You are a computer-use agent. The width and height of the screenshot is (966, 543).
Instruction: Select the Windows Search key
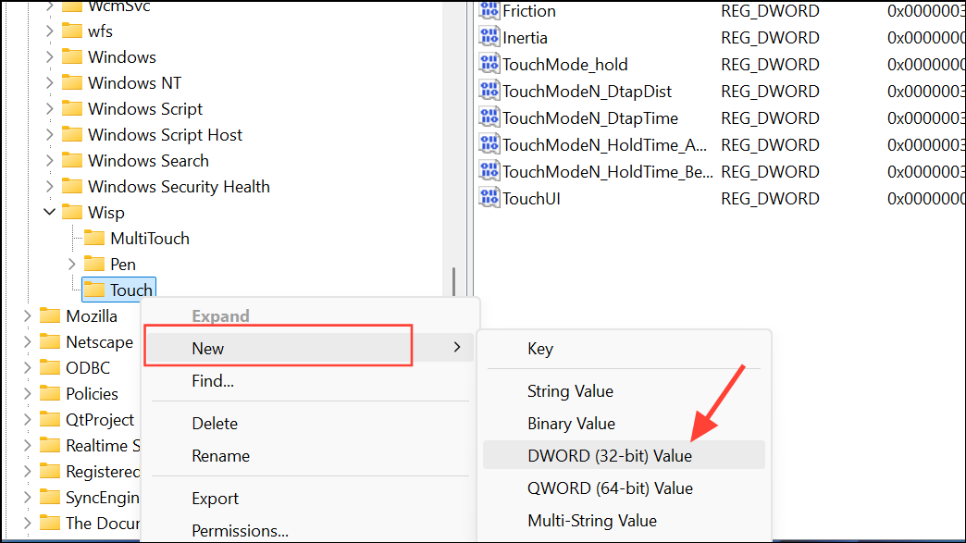point(148,161)
